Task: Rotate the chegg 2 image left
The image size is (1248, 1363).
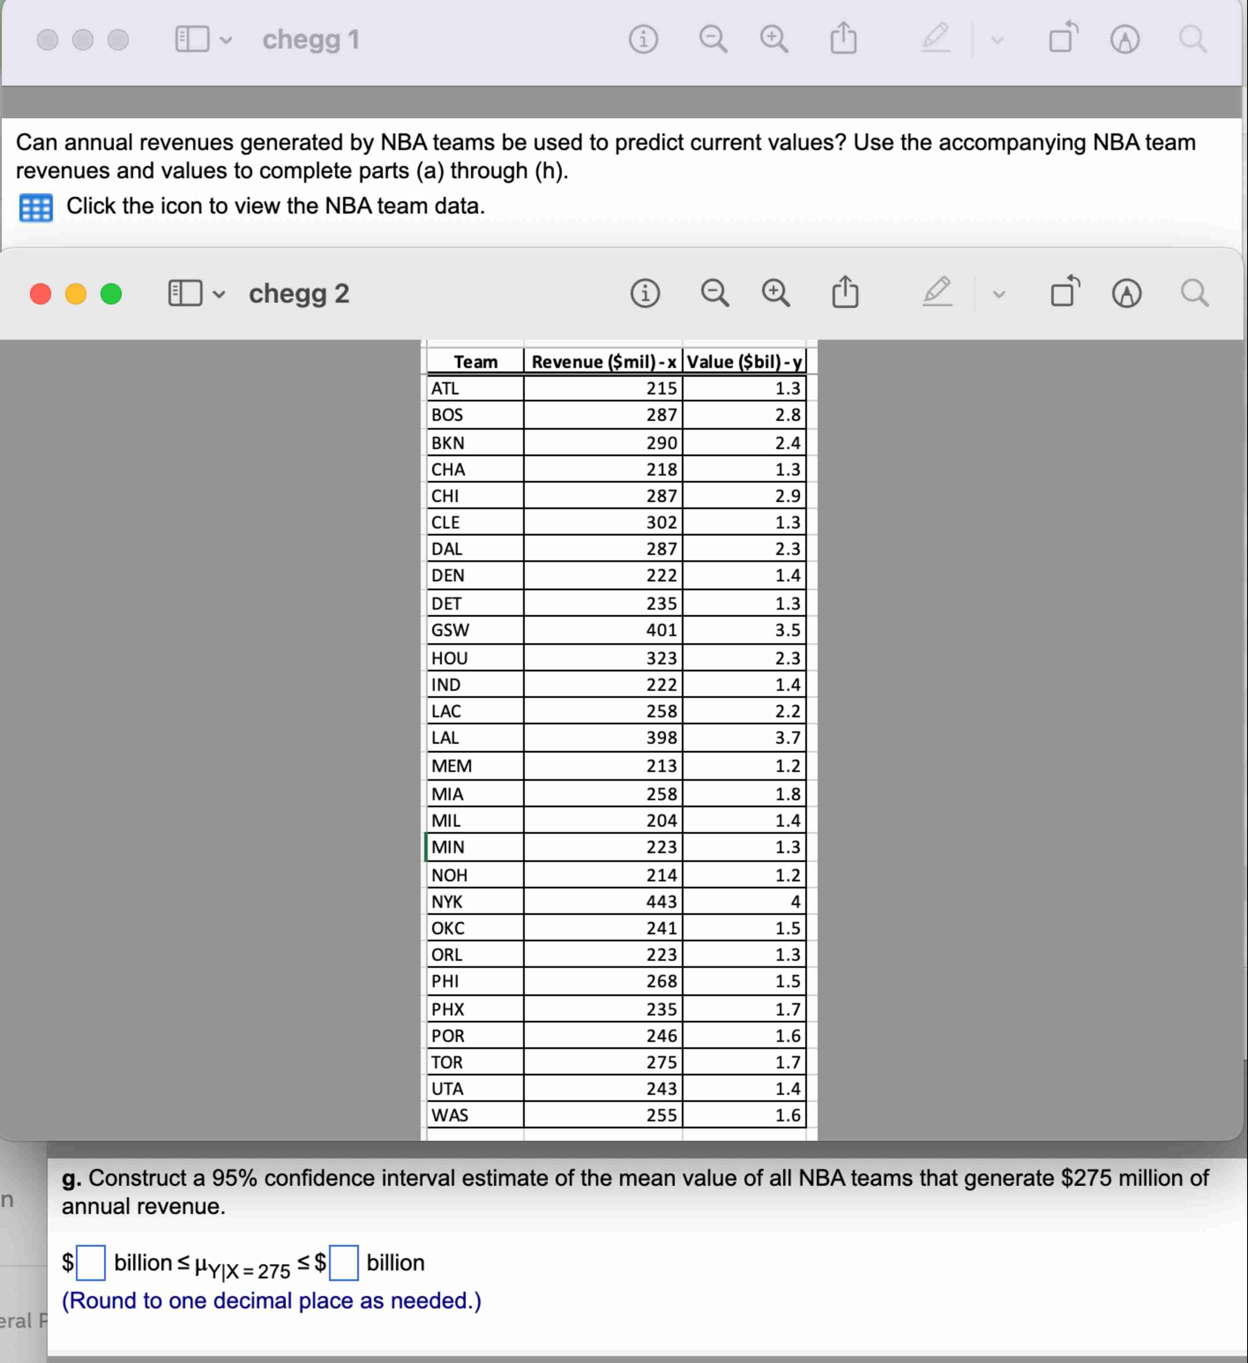Action: click(1065, 292)
